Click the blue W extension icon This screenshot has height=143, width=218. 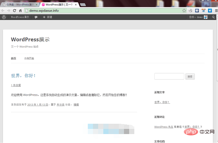(x=210, y=11)
